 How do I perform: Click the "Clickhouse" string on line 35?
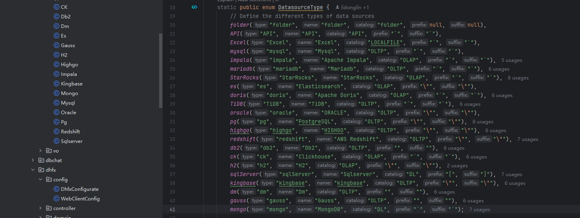[x=315, y=157]
